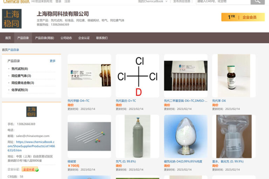Screen dimensions: 269x179
Task: Open the 氘气 gas cylinder thumbnail
Action: [x=137, y=136]
